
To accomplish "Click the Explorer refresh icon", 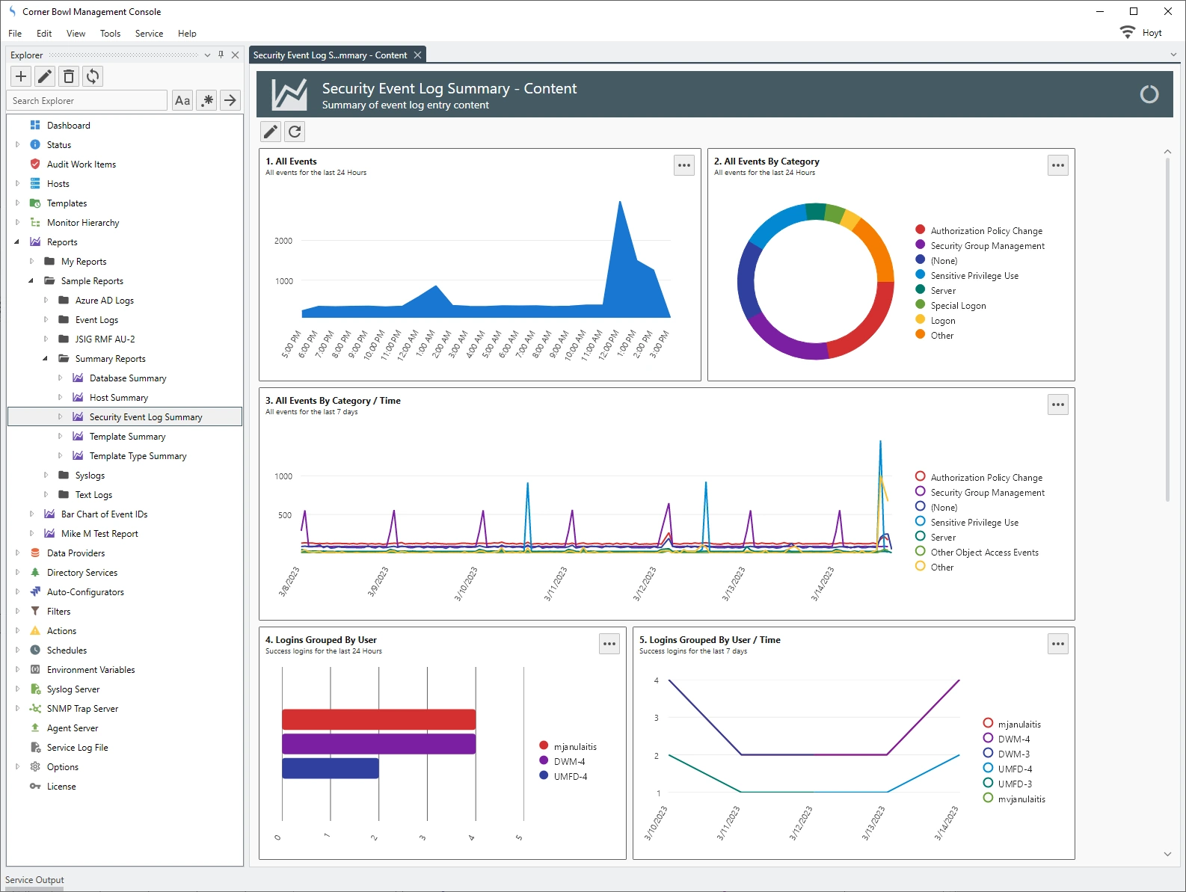I will (x=93, y=76).
